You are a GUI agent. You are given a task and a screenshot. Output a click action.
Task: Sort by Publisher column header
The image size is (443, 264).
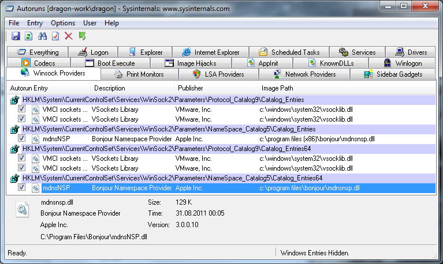[216, 88]
